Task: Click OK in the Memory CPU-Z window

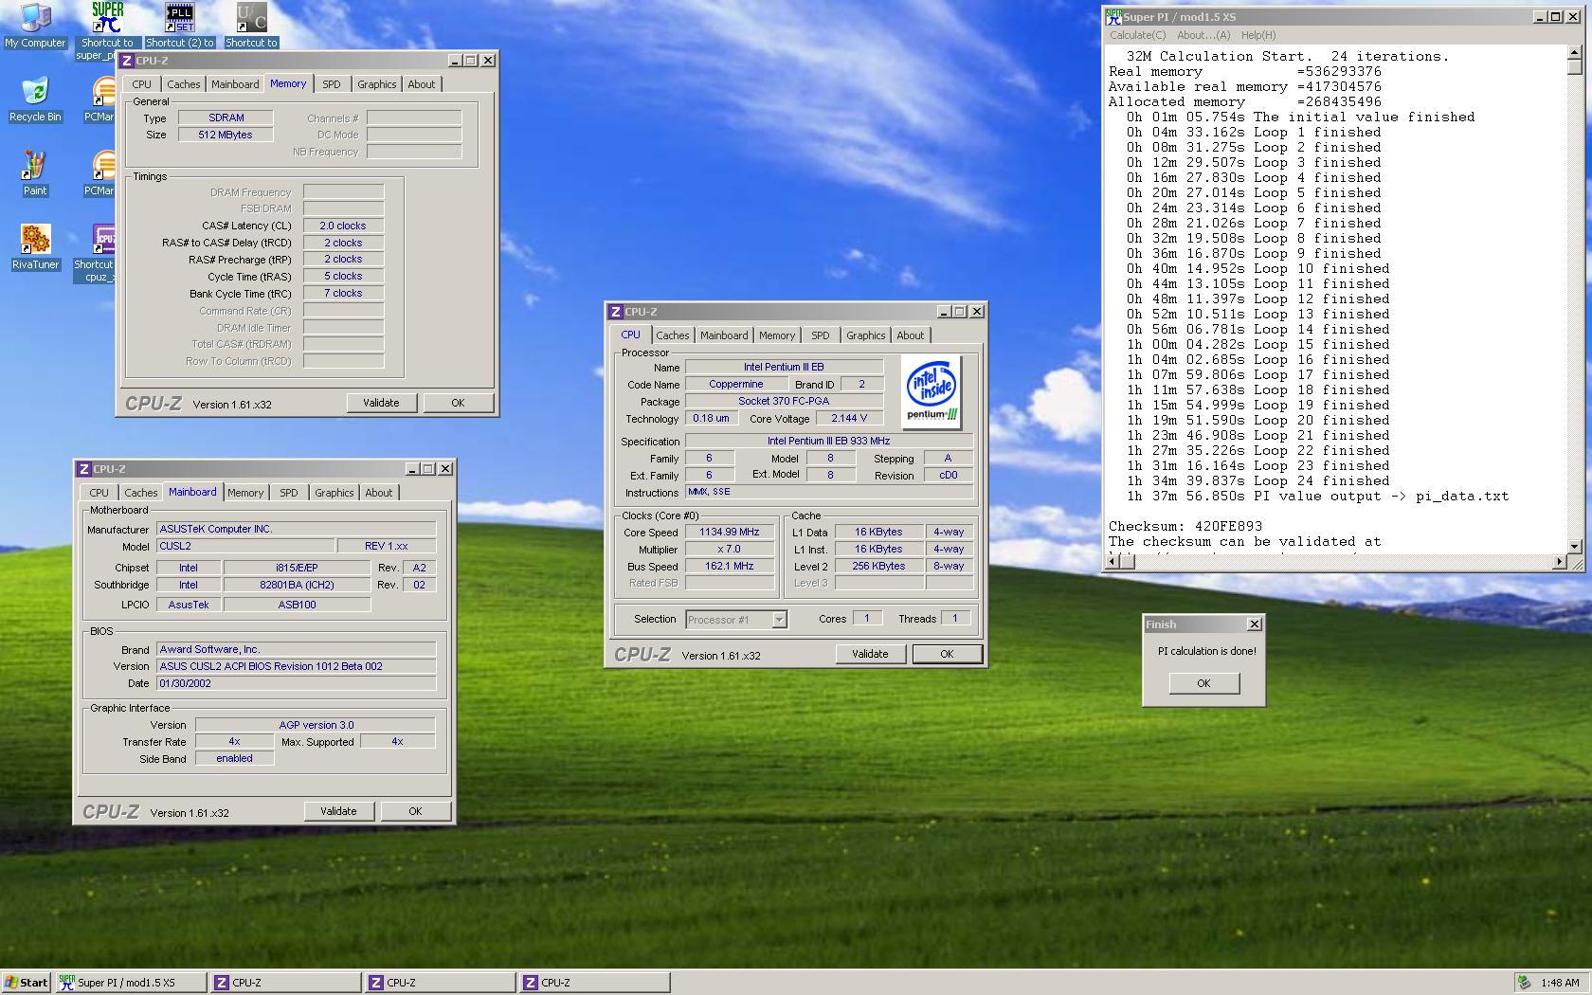Action: point(458,403)
